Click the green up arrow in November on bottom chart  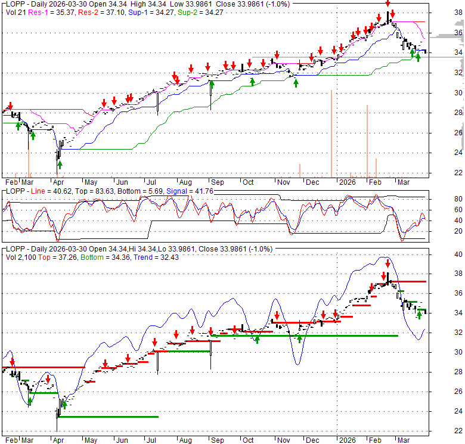pos(299,338)
